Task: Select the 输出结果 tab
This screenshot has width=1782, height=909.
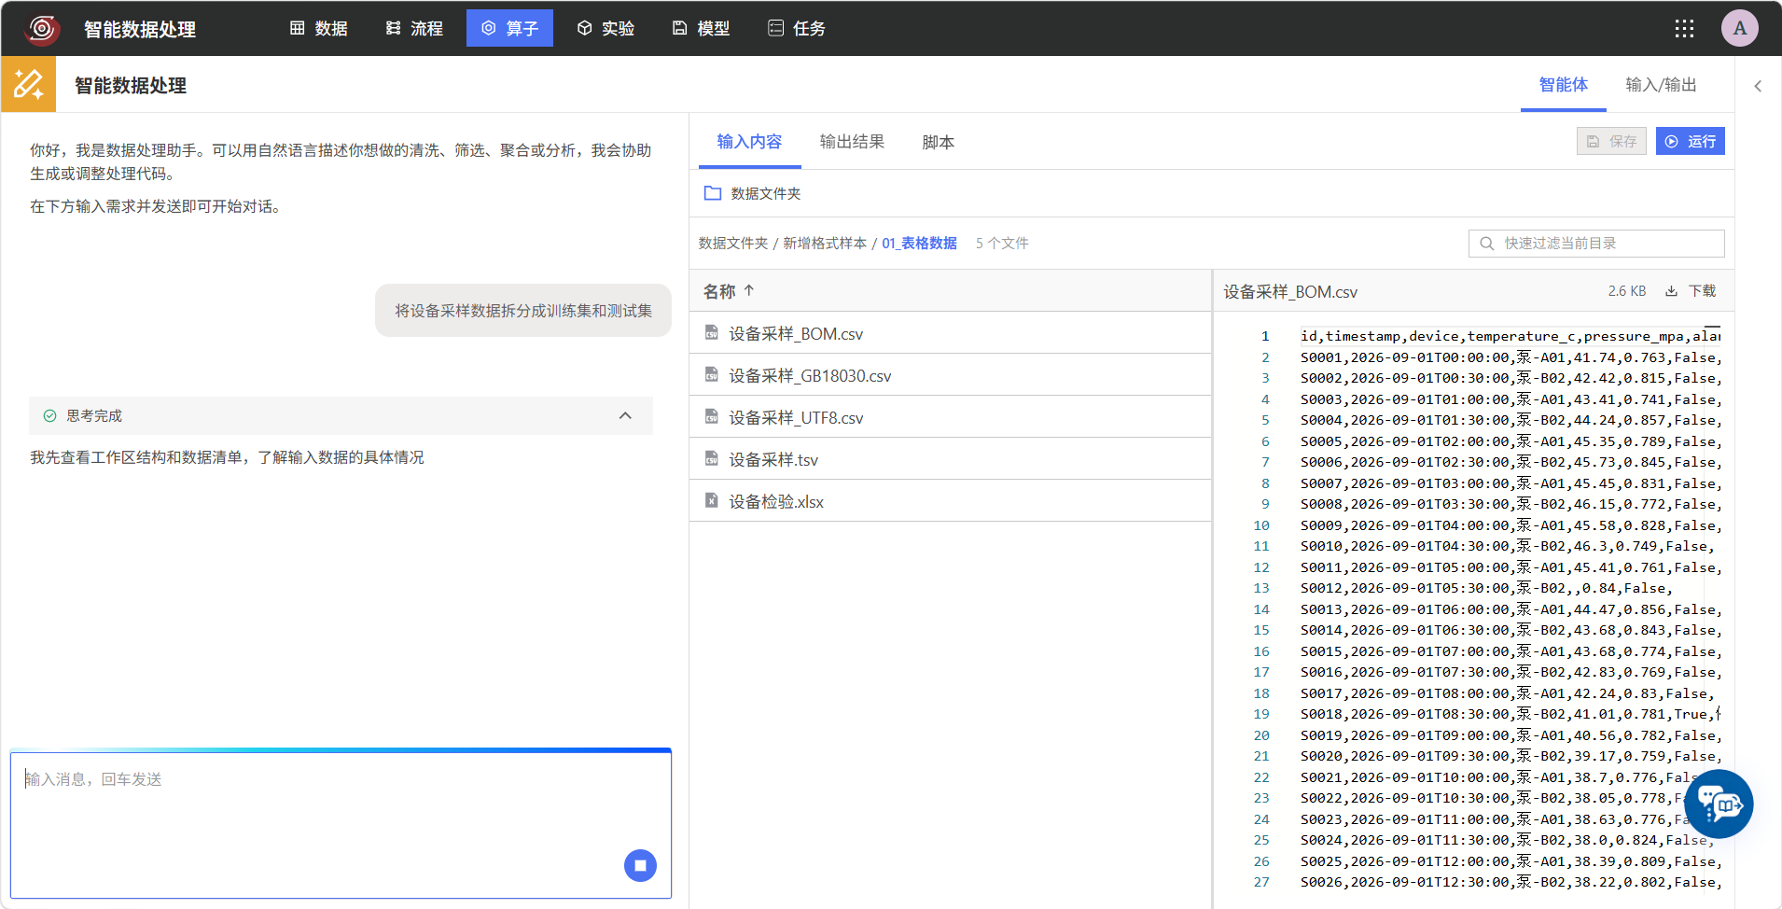Action: (852, 142)
